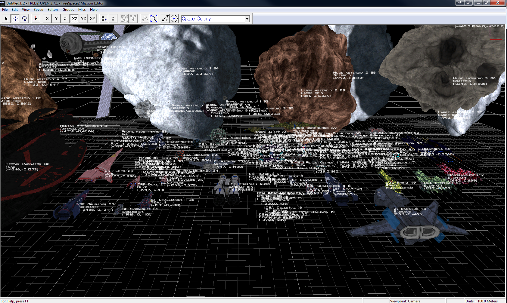507x303 pixels.
Task: Click the 'CRF Duke 27' label
Action: (151, 185)
